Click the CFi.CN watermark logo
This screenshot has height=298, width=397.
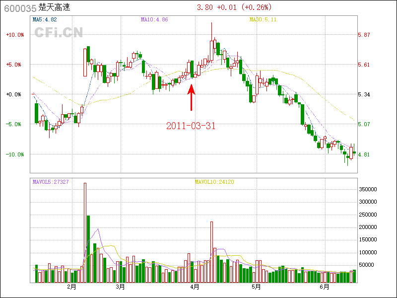pos(59,32)
